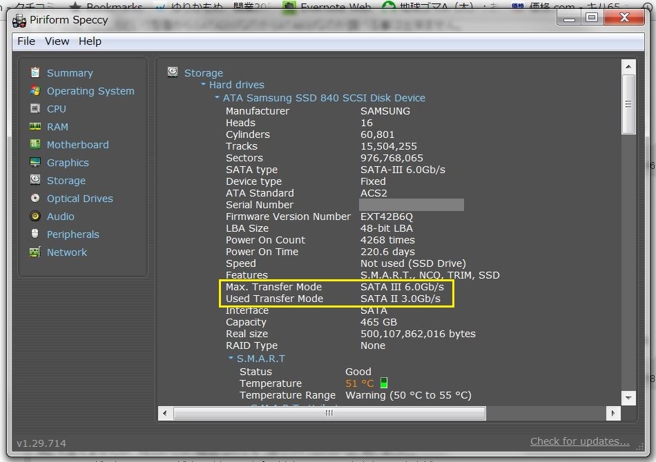Collapse the S.M.A.R.T section arrow
Screen dimensions: 656x462
point(231,358)
